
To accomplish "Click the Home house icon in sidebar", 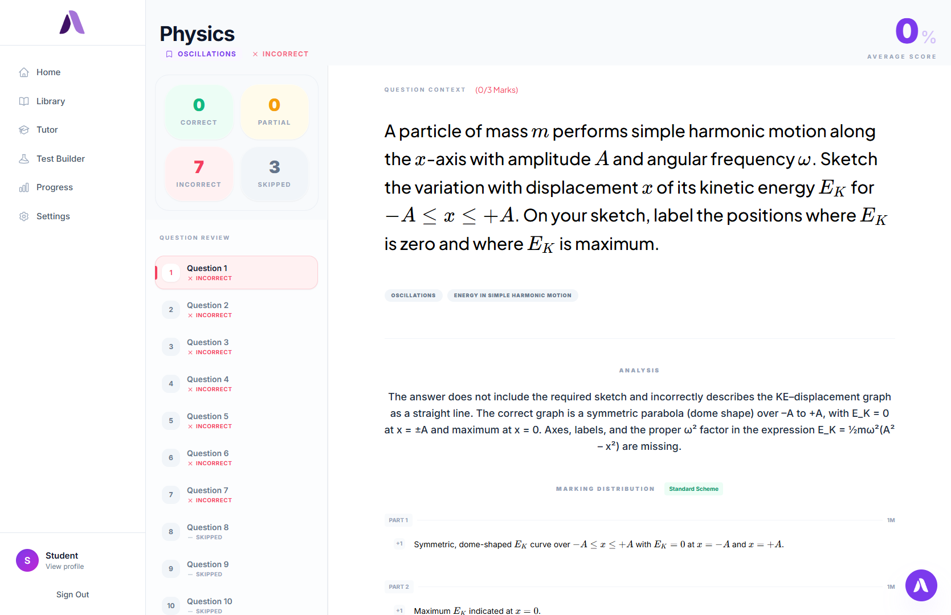I will point(24,72).
